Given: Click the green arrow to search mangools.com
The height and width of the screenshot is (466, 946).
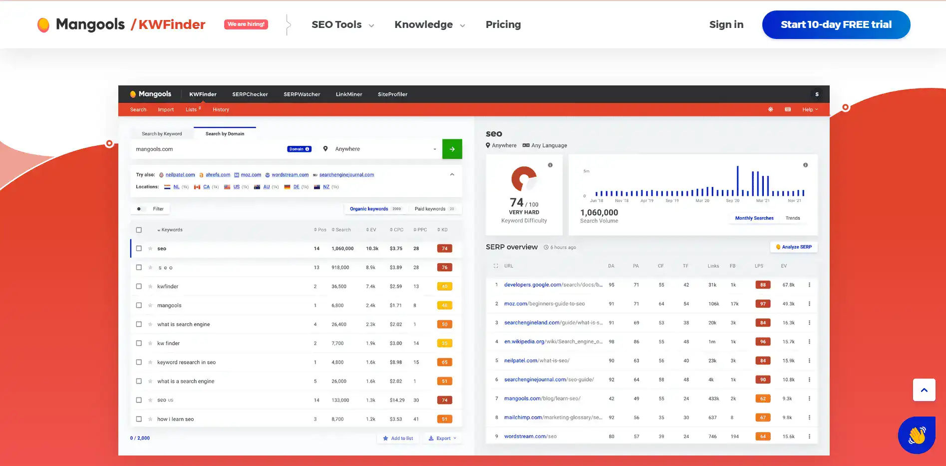Looking at the screenshot, I should tap(452, 149).
